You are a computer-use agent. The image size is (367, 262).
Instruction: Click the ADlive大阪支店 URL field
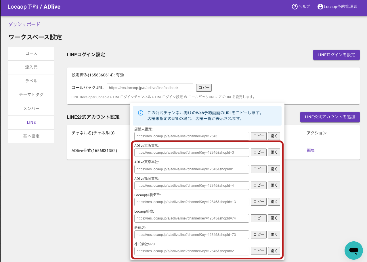192,153
